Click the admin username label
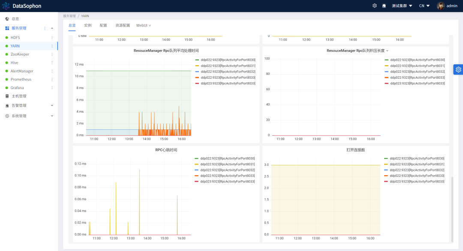The height and width of the screenshot is (251, 463). click(x=452, y=6)
